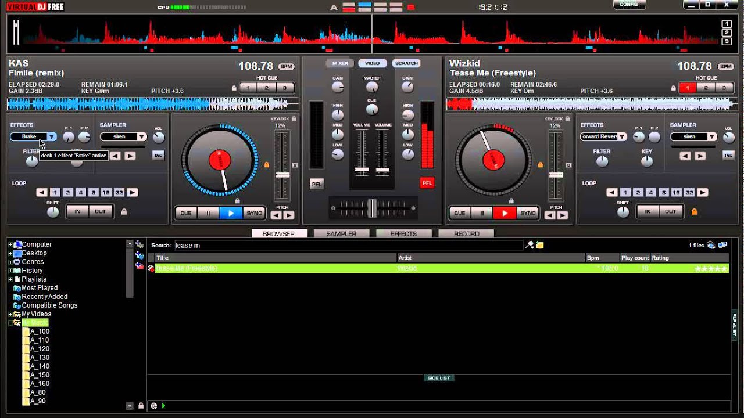Expand the History tree node
Image resolution: width=744 pixels, height=418 pixels.
point(10,271)
